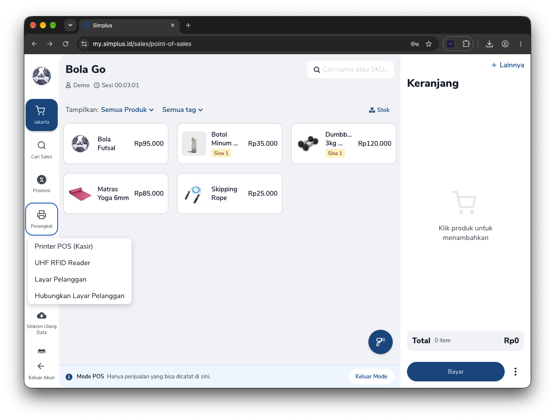Open the Chrome tab search dropdown

pos(70,25)
